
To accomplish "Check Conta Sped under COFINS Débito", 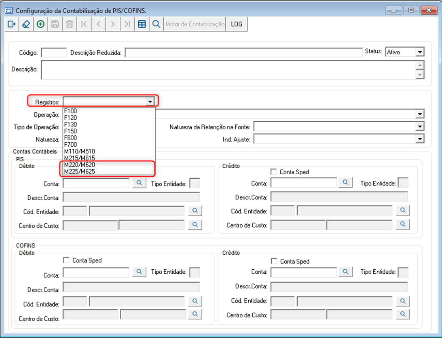I will 66,260.
